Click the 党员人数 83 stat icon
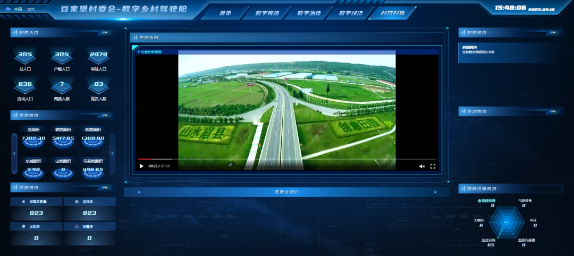Screen dimensions: 574x256 pos(98,86)
